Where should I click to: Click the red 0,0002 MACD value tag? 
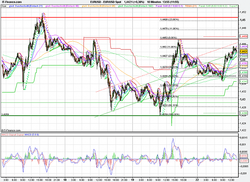click(x=244, y=156)
